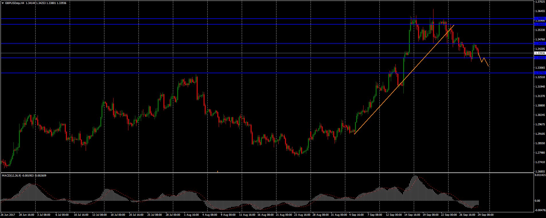This screenshot has height=218, width=546.
Task: Click the 9 Aug 00:00 time label
Action: pyautogui.click(x=228, y=215)
